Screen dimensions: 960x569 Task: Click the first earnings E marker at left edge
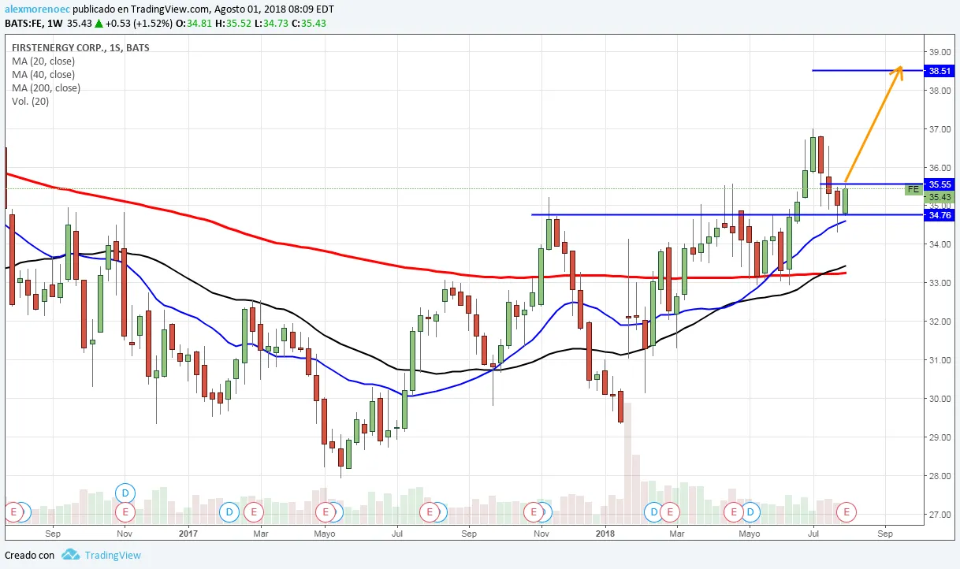(12, 512)
